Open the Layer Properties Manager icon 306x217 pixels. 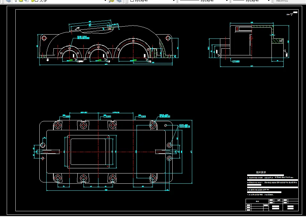(8, 1)
